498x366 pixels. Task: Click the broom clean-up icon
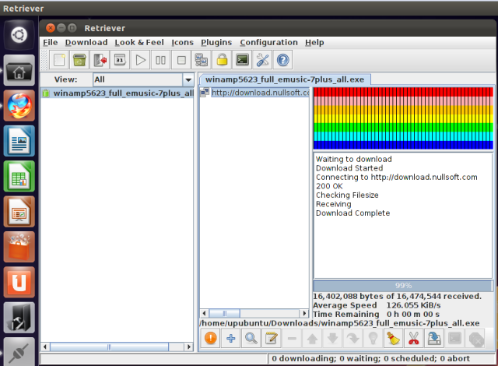(x=394, y=338)
